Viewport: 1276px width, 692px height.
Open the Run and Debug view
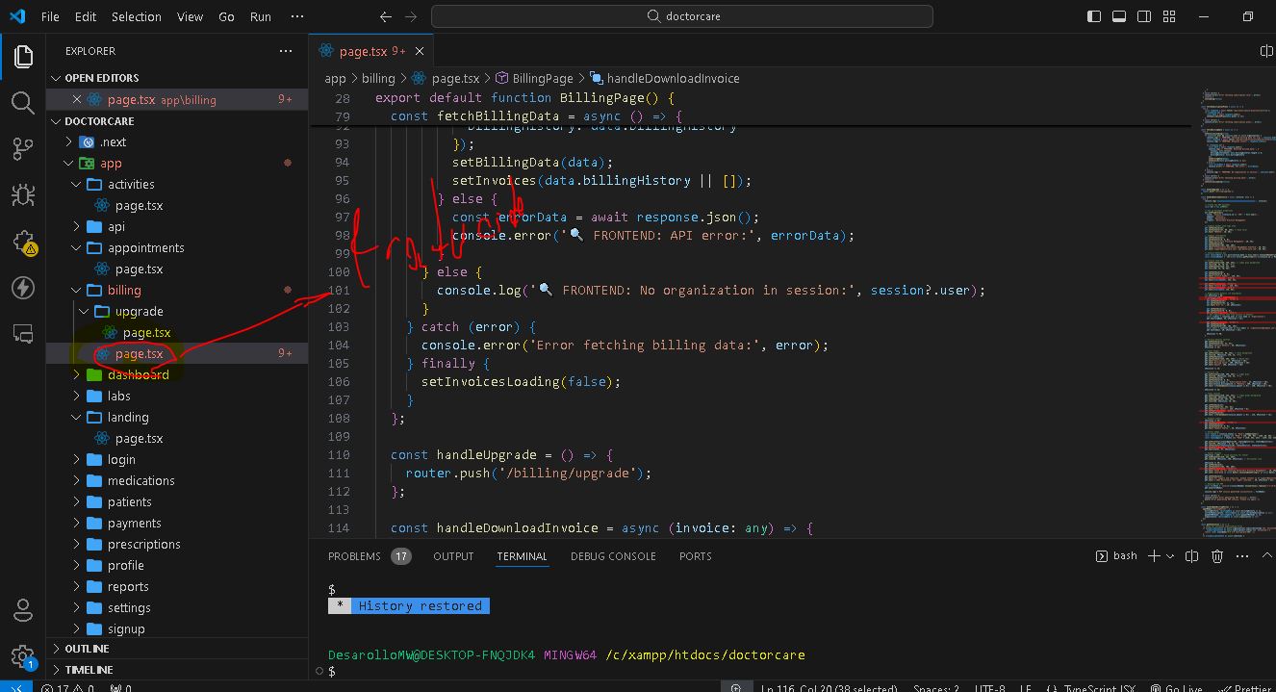[x=23, y=194]
